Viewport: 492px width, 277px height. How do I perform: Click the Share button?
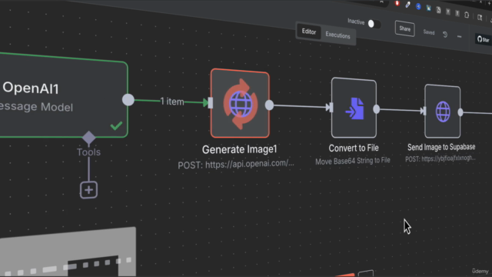(x=405, y=29)
